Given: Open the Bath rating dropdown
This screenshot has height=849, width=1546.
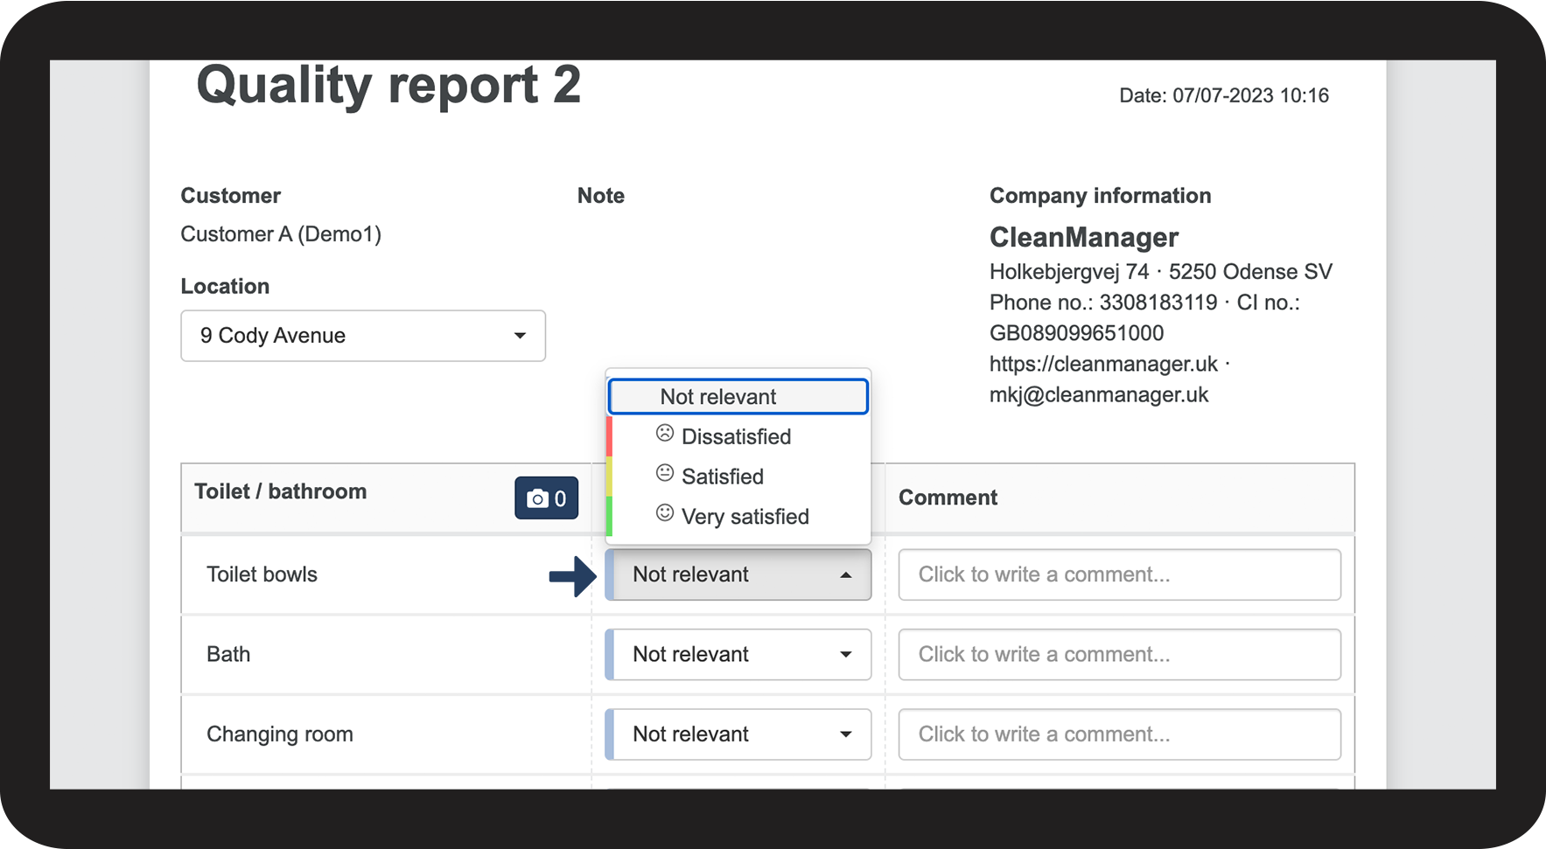Looking at the screenshot, I should tap(738, 655).
